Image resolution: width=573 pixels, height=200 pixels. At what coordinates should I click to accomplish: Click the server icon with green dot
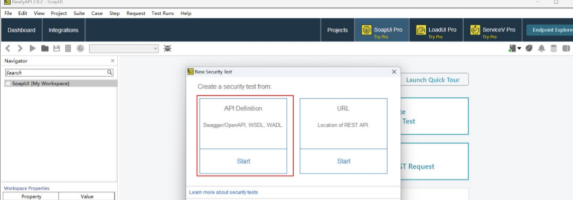(x=512, y=48)
